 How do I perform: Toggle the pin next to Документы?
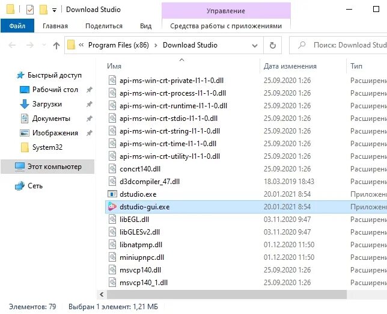90,119
